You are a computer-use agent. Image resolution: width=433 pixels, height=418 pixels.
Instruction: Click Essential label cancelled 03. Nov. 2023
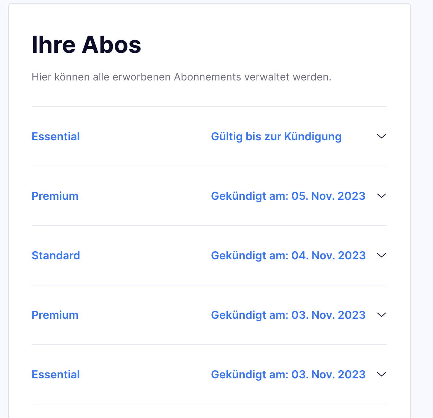click(56, 375)
